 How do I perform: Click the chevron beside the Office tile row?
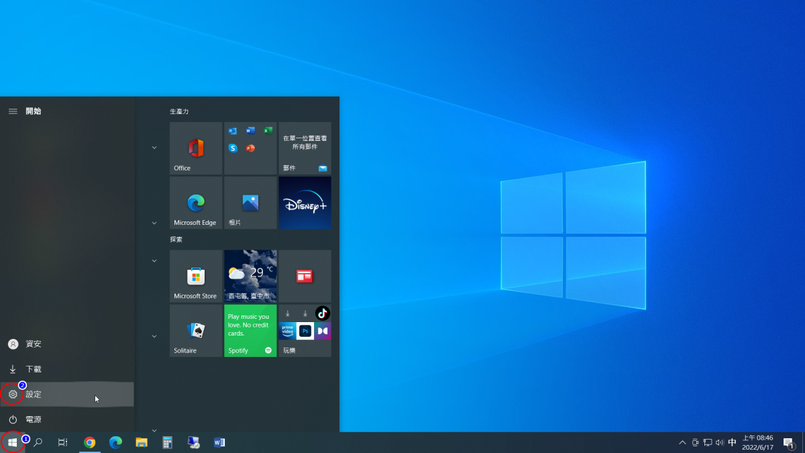coord(154,148)
